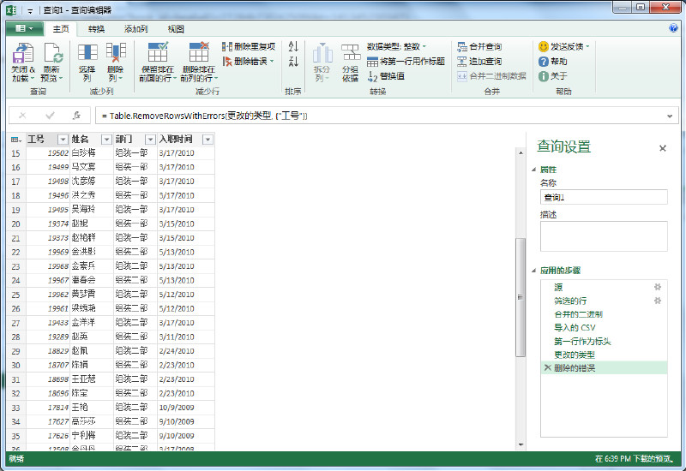686x471 pixels.
Task: Click the formula bar text
Action: pyautogui.click(x=204, y=116)
